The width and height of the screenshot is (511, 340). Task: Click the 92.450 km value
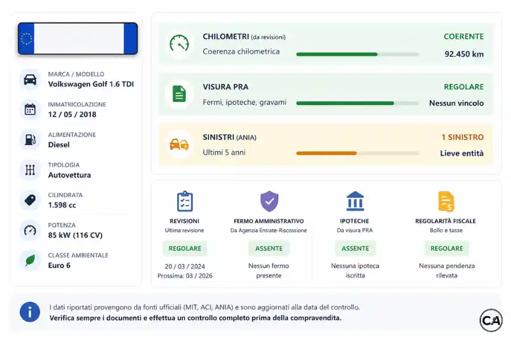pyautogui.click(x=464, y=54)
